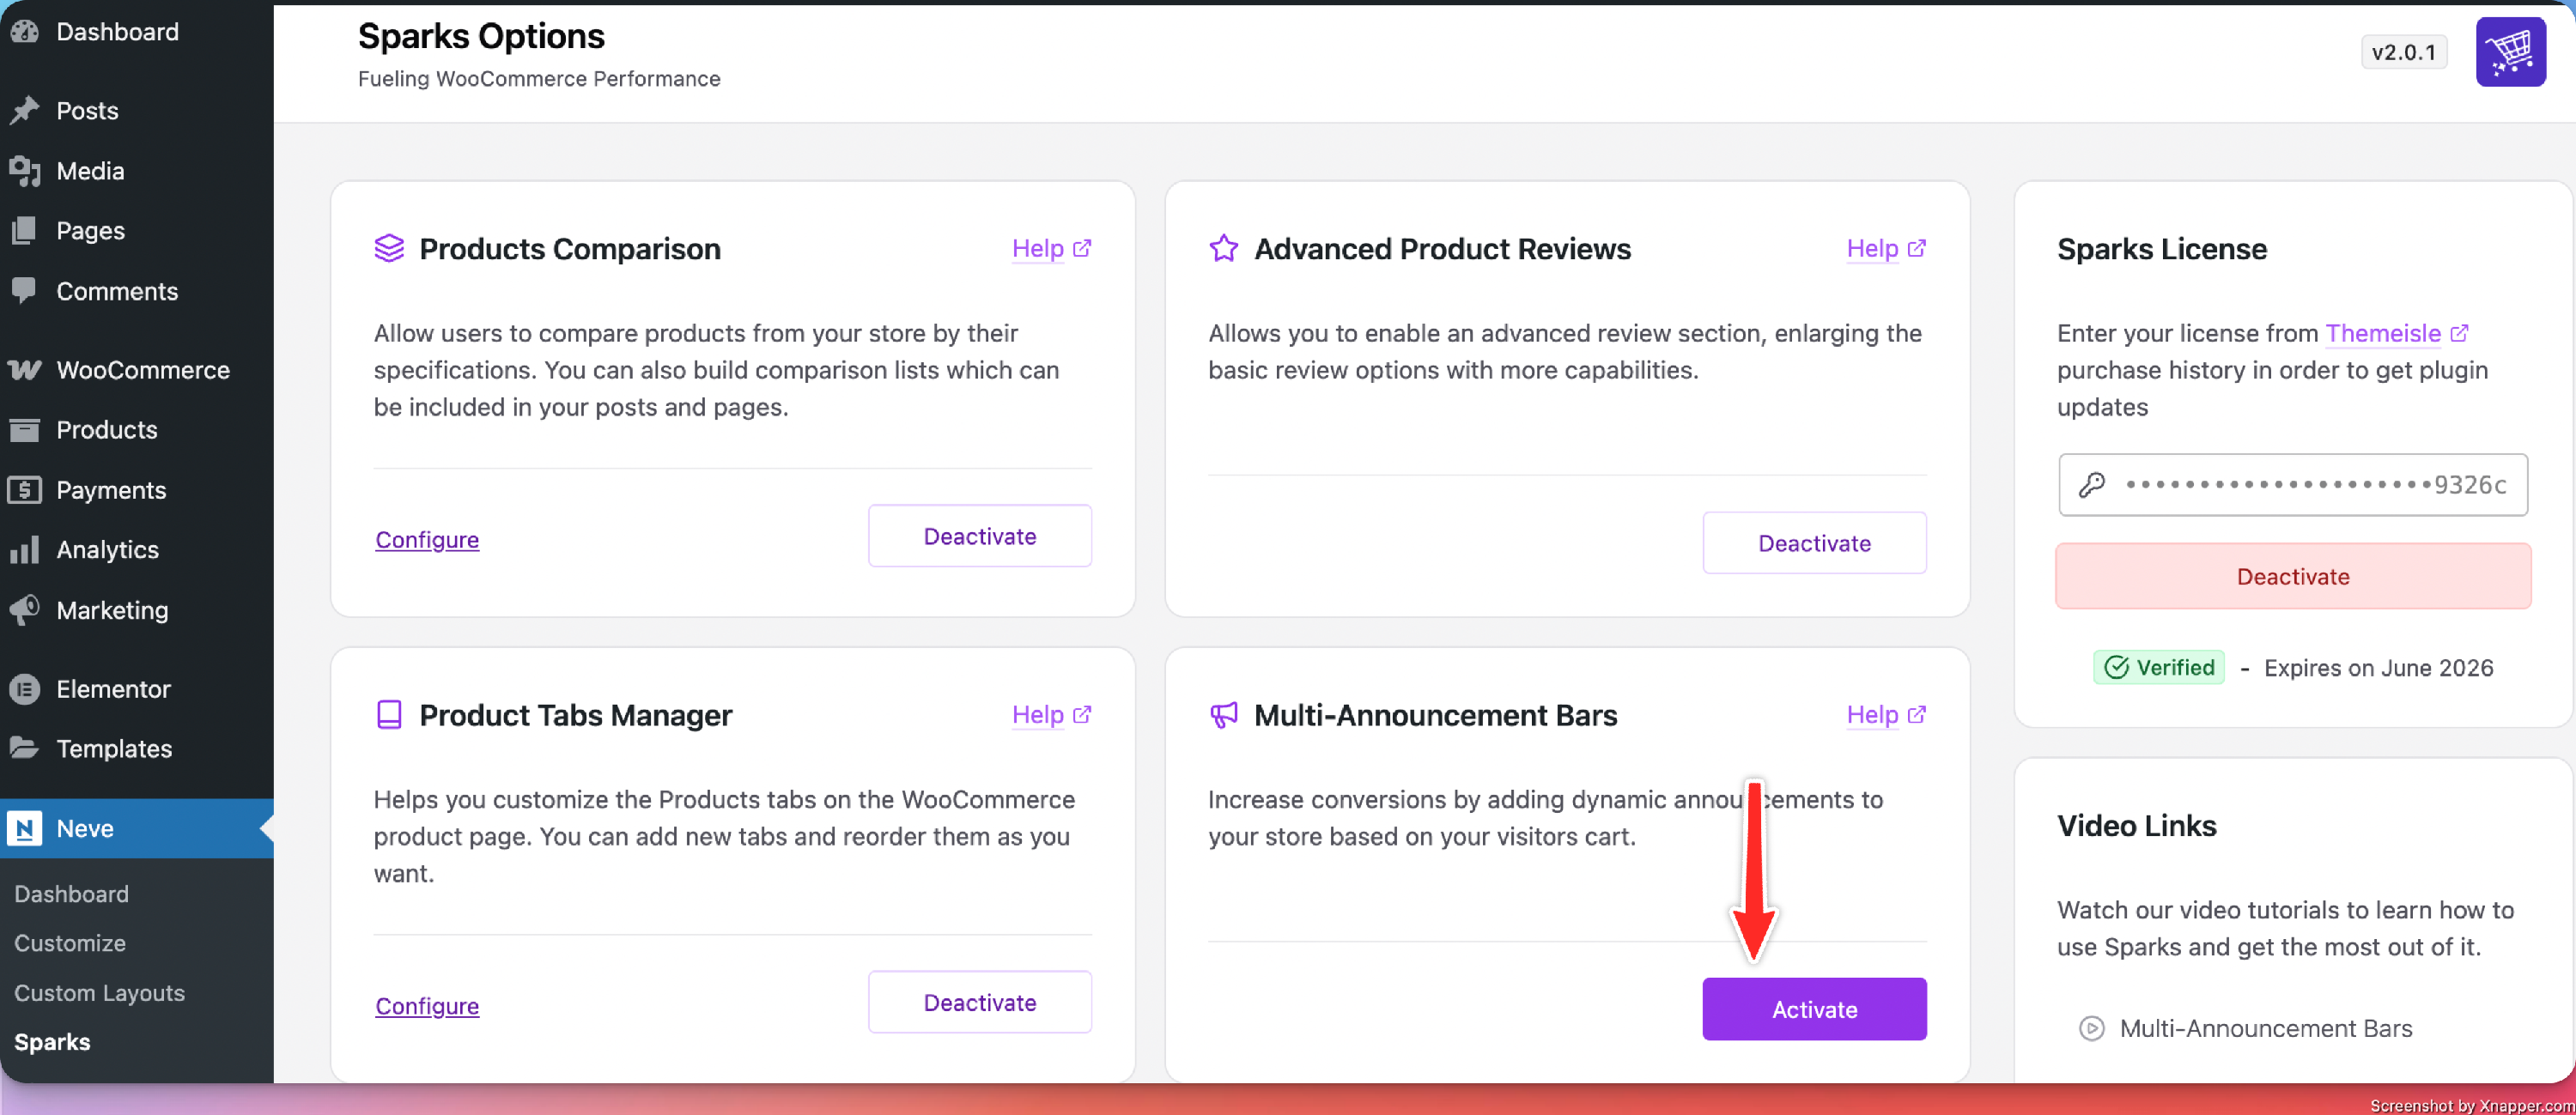Activate the Multi-Announcement Bars module
Screen dimensions: 2576x1115
point(1814,1009)
